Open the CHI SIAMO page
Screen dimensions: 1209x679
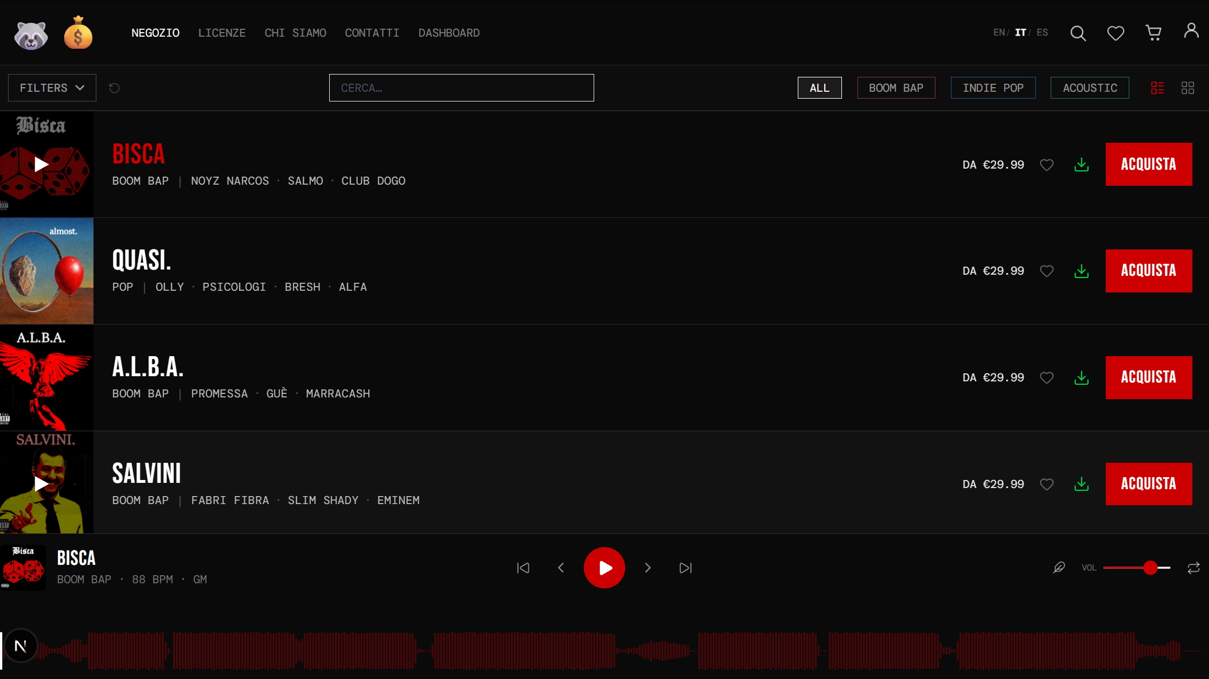(295, 33)
